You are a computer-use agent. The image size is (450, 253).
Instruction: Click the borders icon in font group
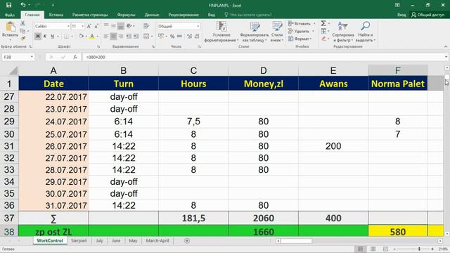(x=66, y=37)
